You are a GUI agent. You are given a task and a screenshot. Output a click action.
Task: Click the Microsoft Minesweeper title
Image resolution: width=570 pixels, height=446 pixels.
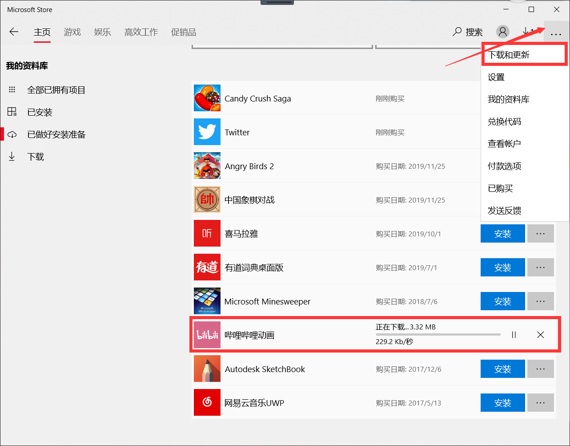click(x=267, y=301)
